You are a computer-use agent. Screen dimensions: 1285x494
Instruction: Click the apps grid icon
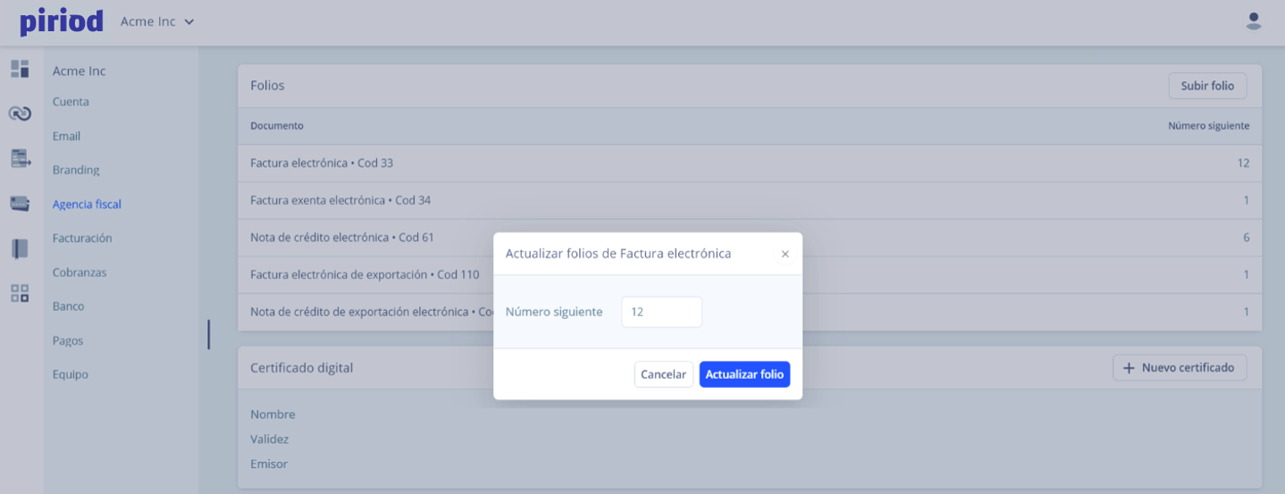point(20,293)
